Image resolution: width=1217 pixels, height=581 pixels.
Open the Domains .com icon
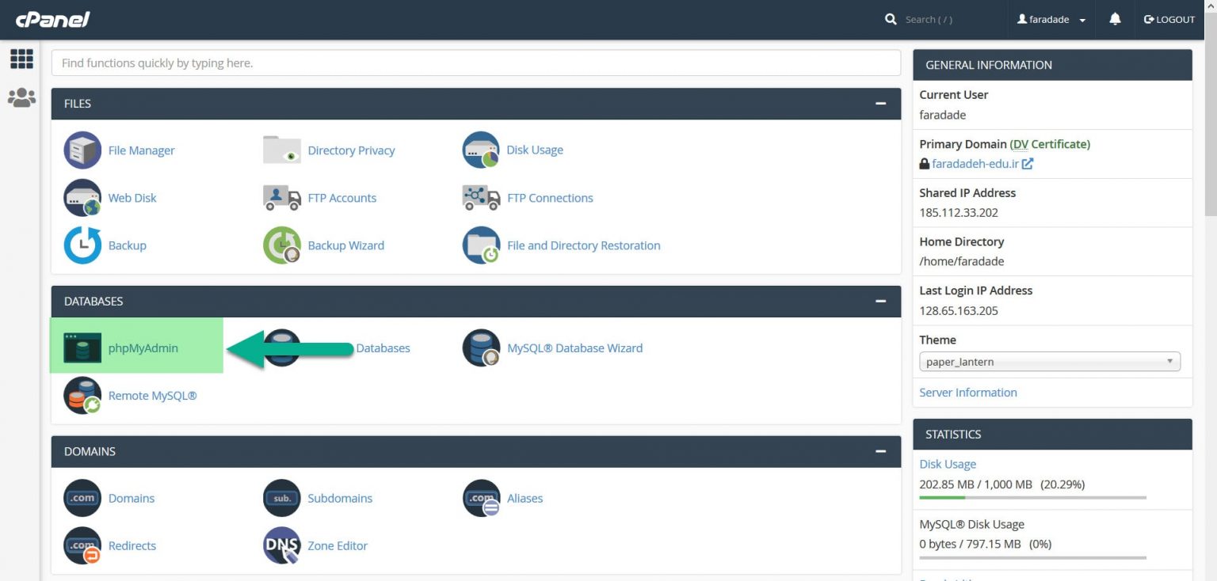pyautogui.click(x=82, y=499)
